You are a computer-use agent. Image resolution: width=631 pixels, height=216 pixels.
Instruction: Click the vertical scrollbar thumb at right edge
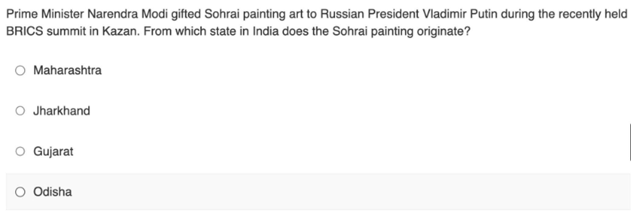pos(630,142)
